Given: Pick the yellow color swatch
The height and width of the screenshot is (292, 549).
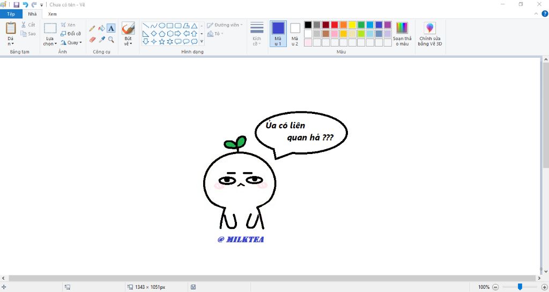Looking at the screenshot, I should pyautogui.click(x=352, y=25).
